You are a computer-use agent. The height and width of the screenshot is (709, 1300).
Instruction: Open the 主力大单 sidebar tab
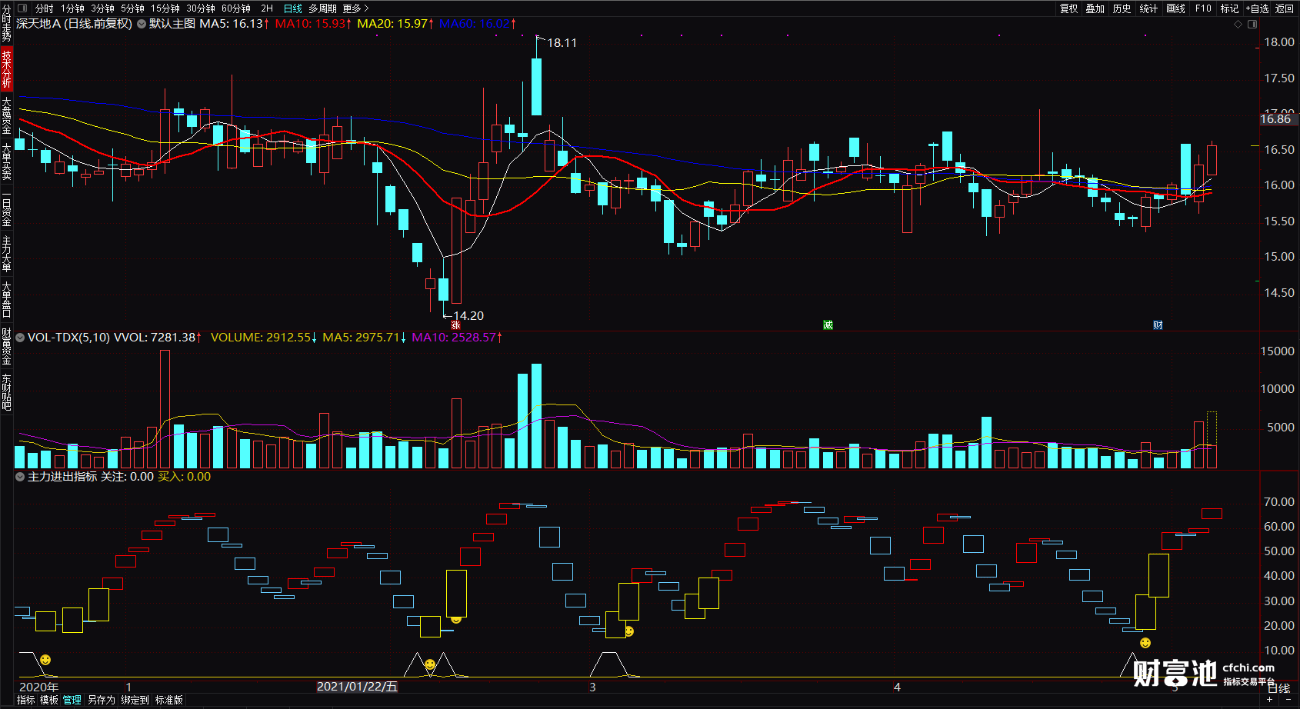pyautogui.click(x=6, y=254)
